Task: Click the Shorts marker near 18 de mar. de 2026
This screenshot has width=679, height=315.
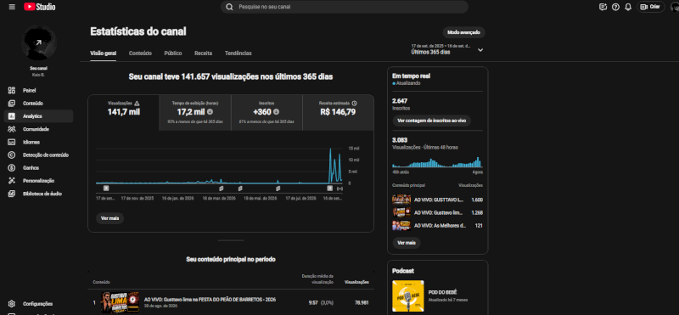Action: 221,188
